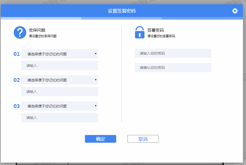Focus the answer field for question 03
Screen dimensions: 246x165
tap(60, 118)
